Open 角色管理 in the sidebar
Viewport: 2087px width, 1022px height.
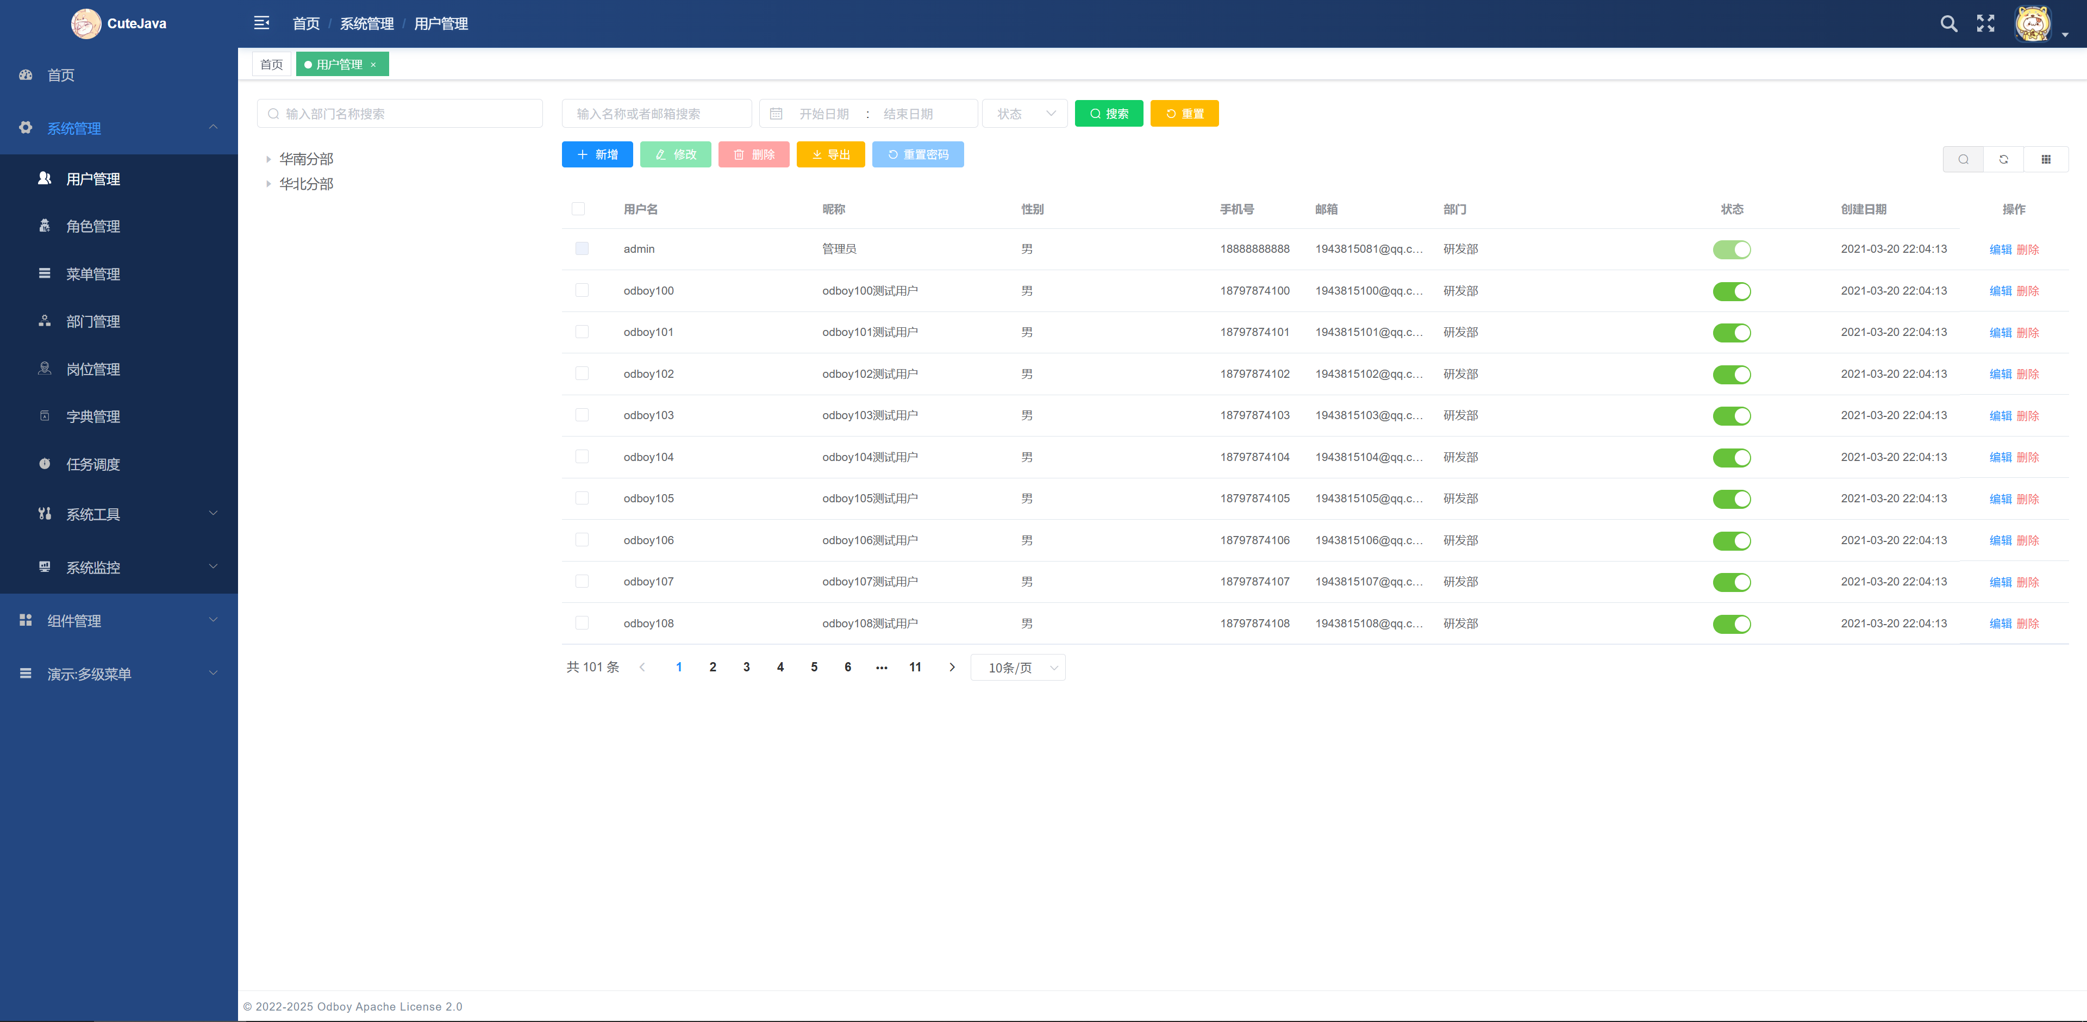click(x=93, y=226)
